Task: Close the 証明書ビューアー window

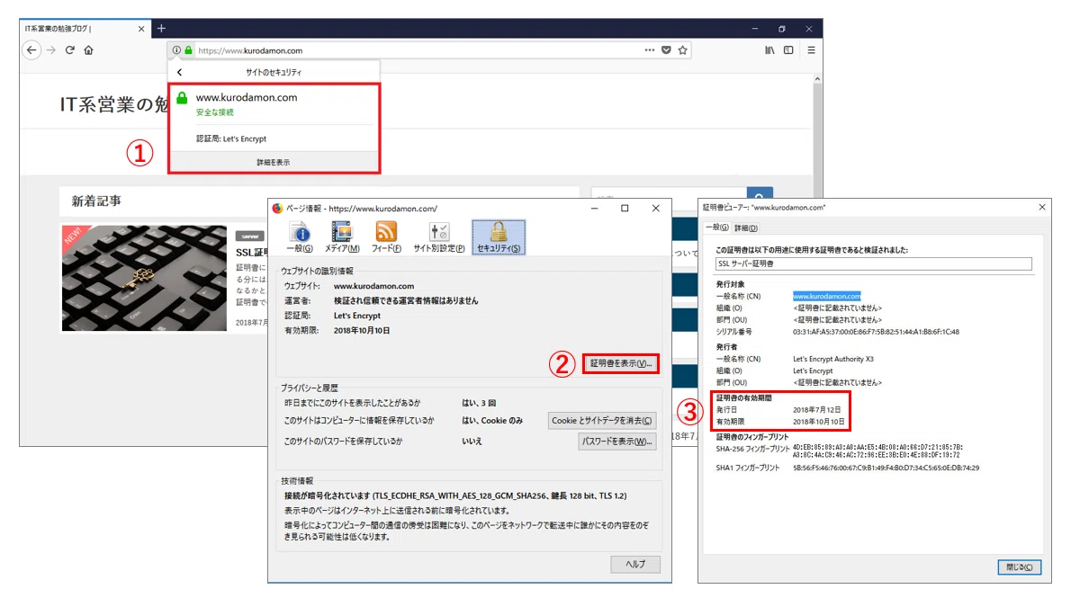Action: click(x=1042, y=207)
